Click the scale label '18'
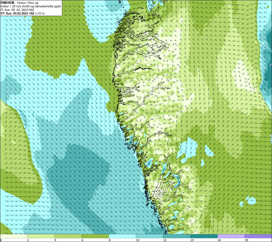This screenshot has height=242, width=272. pyautogui.click(x=246, y=240)
